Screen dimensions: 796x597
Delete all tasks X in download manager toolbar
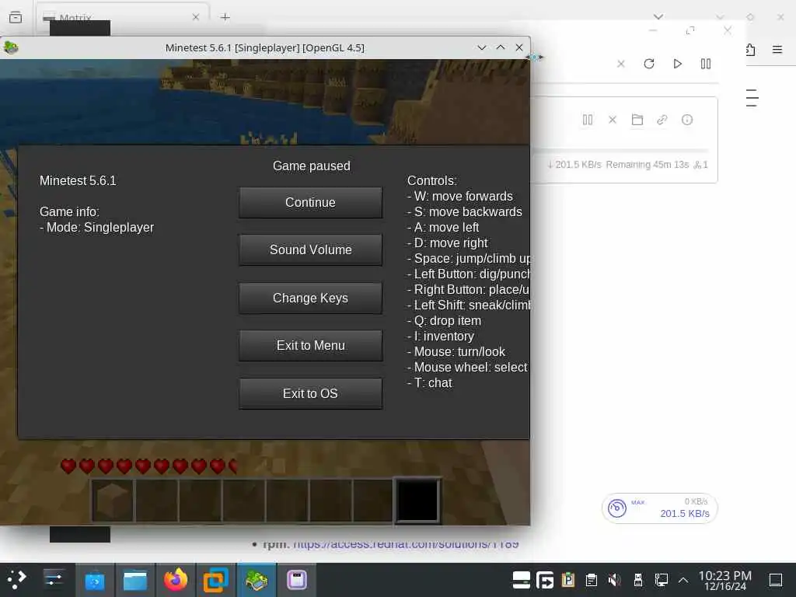click(621, 64)
